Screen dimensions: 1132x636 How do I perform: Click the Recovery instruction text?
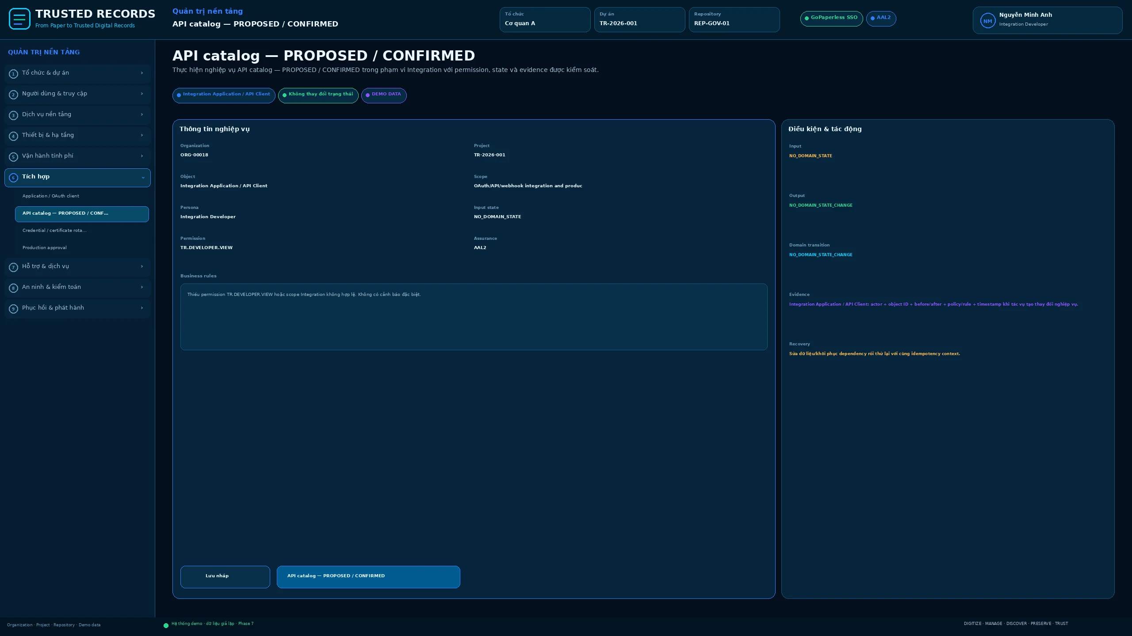pos(875,354)
